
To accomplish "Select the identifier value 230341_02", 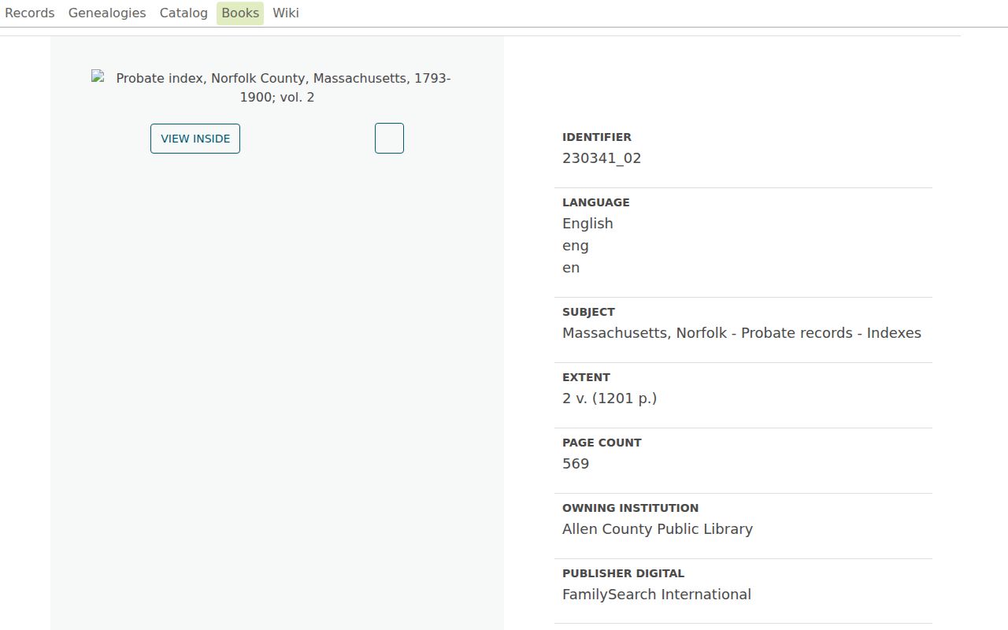I will click(x=602, y=158).
